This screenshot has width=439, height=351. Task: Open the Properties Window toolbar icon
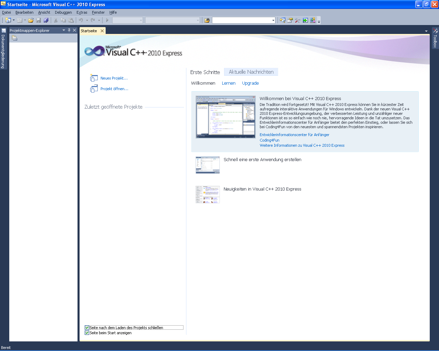(x=290, y=21)
